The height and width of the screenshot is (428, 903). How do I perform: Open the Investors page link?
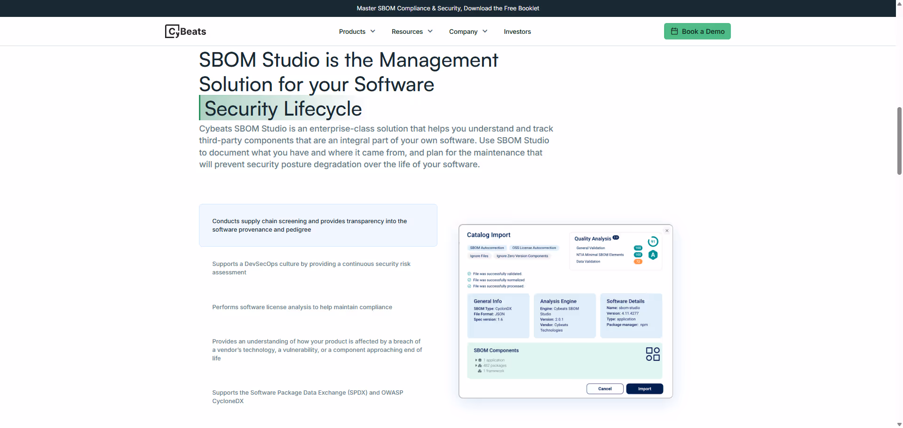tap(517, 31)
